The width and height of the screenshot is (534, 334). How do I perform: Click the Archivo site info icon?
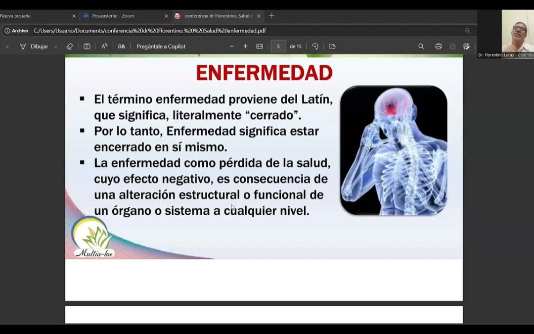(x=16, y=31)
